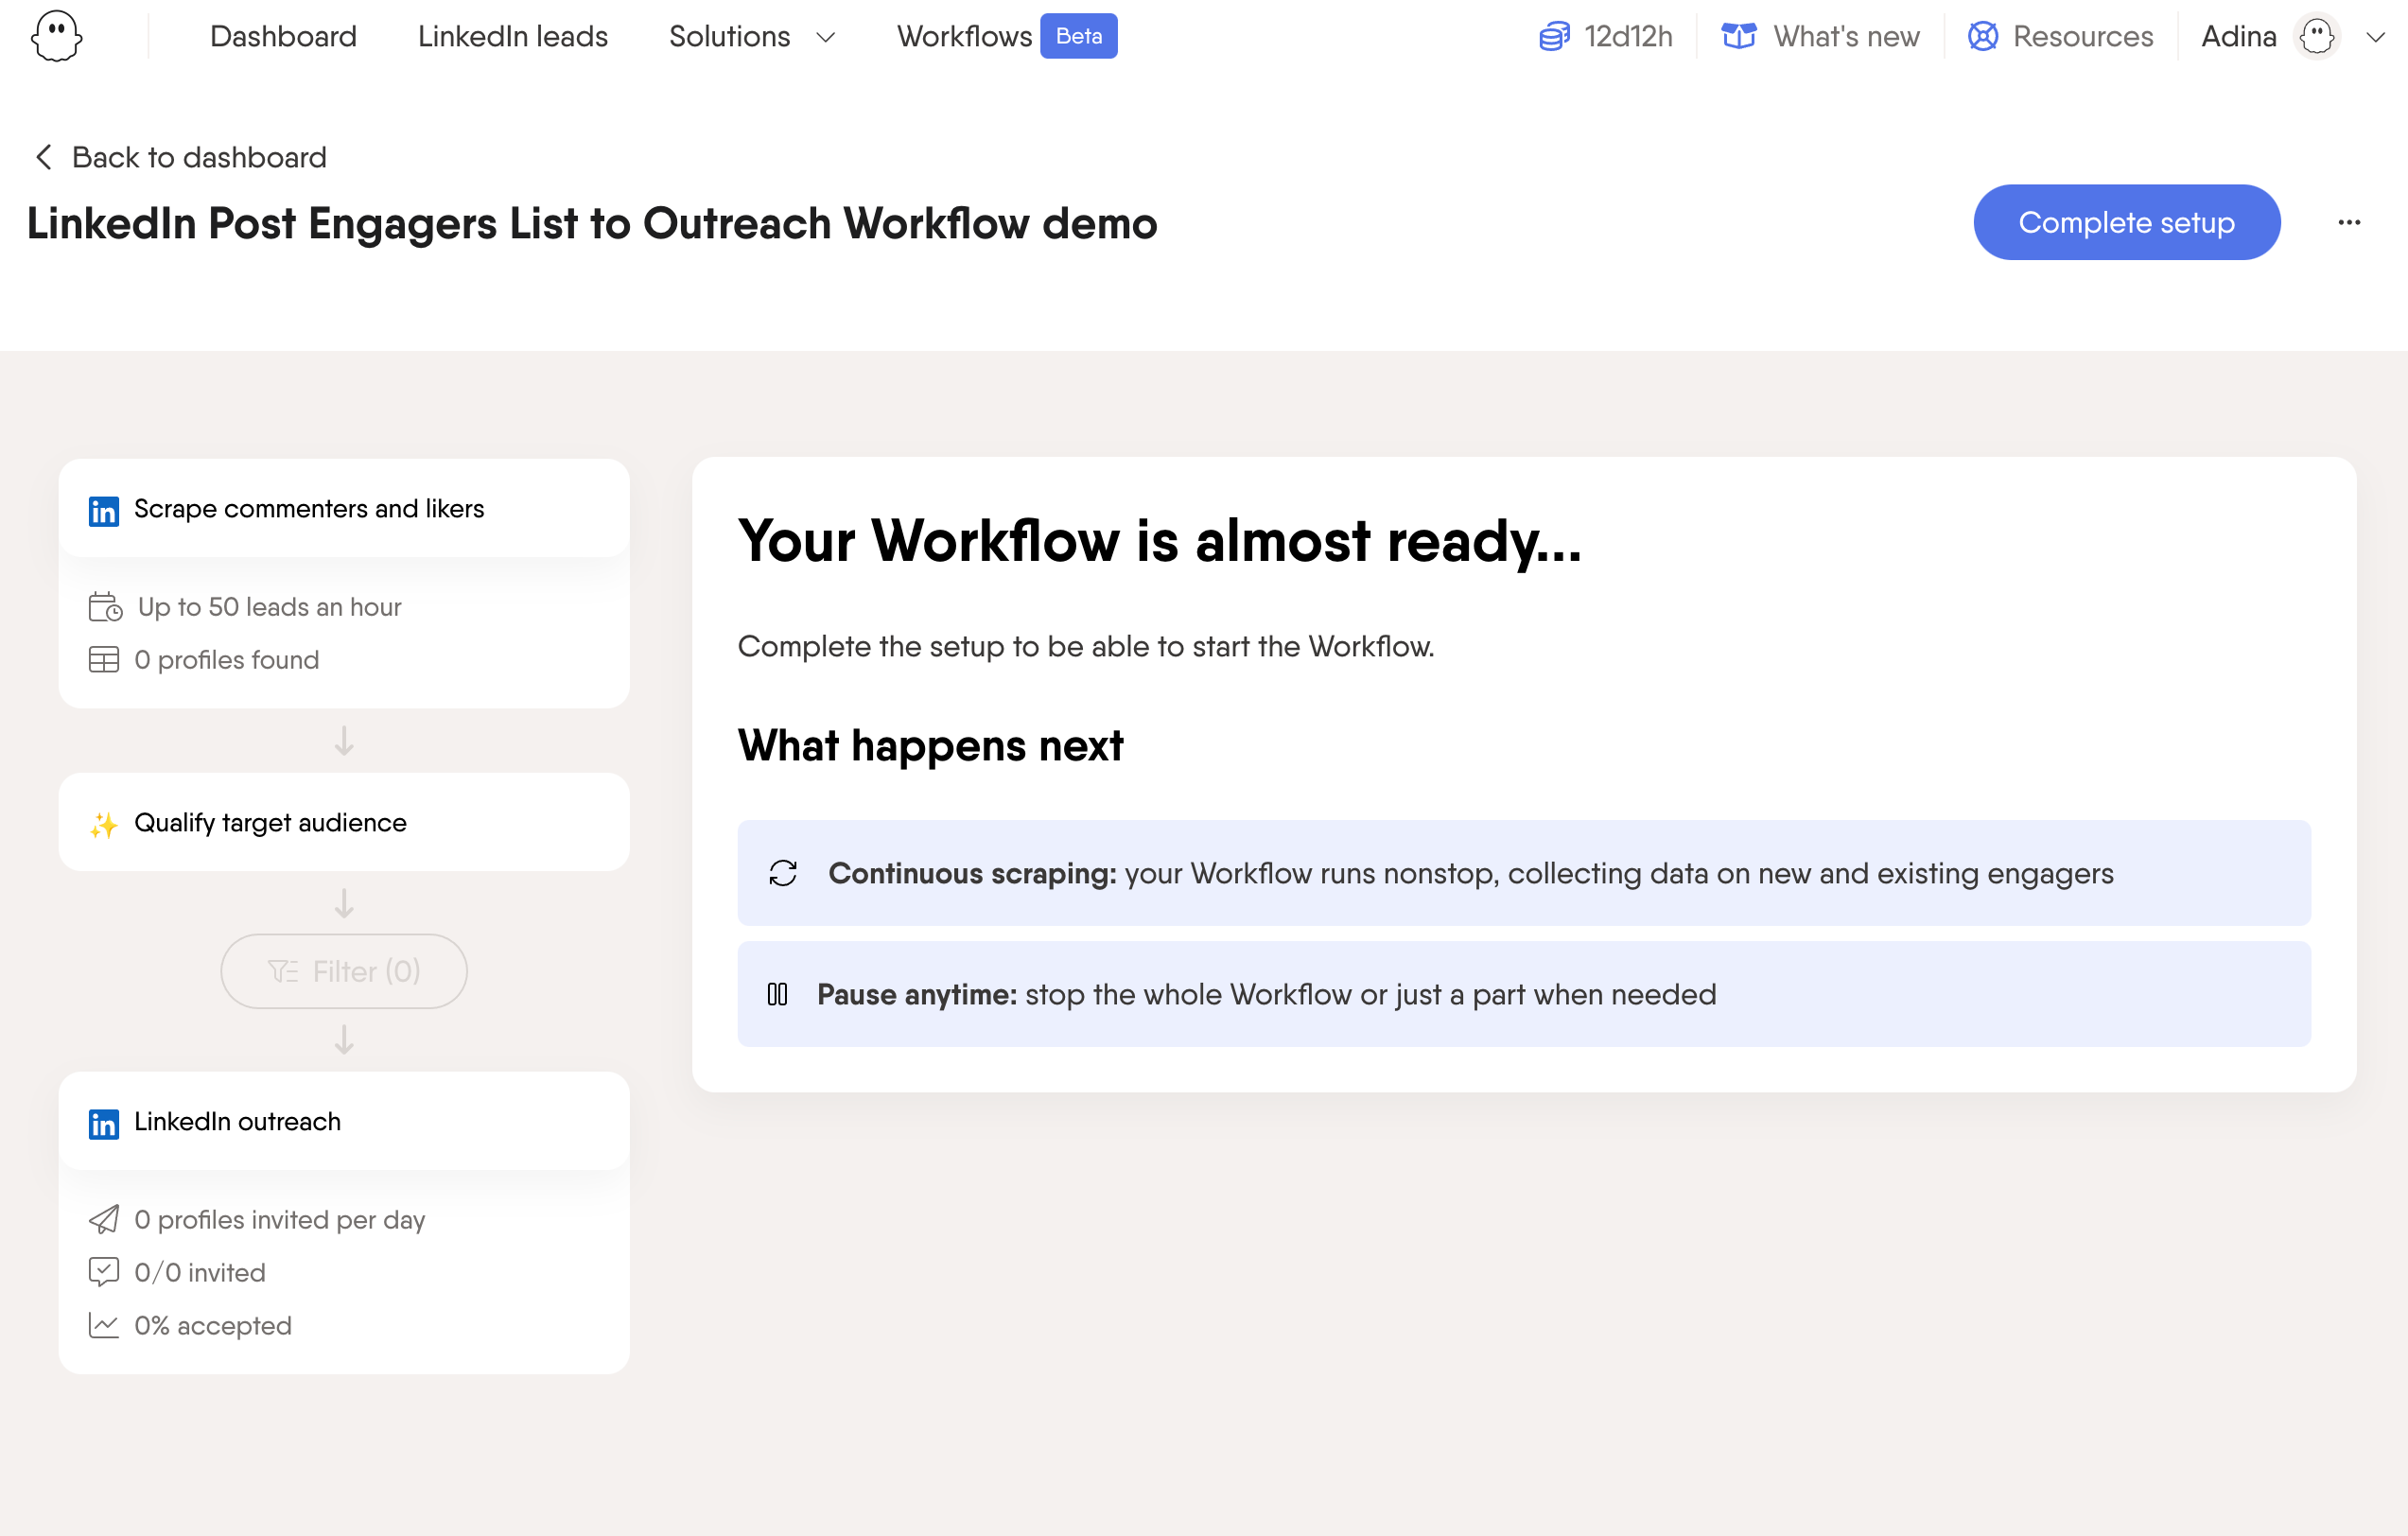
Task: Click Complete the setup description text
Action: (1086, 647)
